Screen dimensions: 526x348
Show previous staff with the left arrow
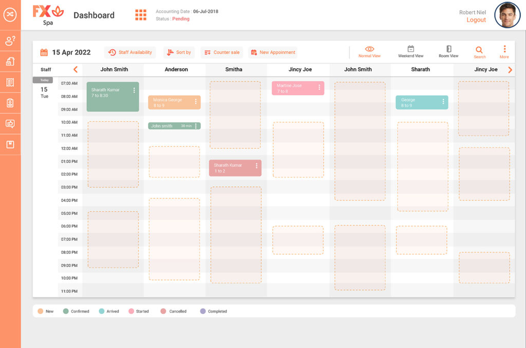coord(76,70)
